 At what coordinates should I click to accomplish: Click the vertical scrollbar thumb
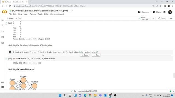(174, 75)
